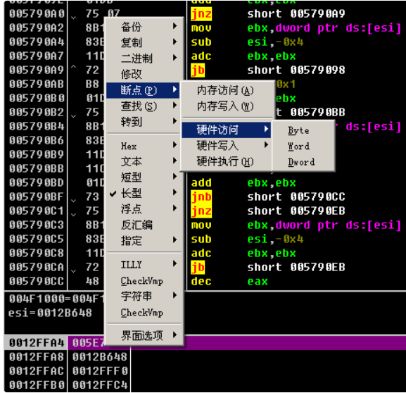Click add ebx,ebx at 005790BD

pos(243,182)
